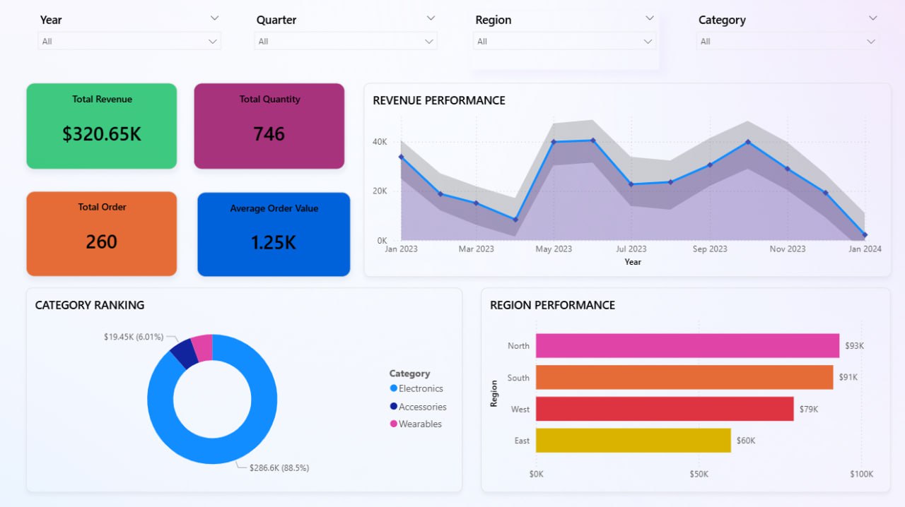The width and height of the screenshot is (905, 507).
Task: Select Electronics in the category legend
Action: pos(420,388)
